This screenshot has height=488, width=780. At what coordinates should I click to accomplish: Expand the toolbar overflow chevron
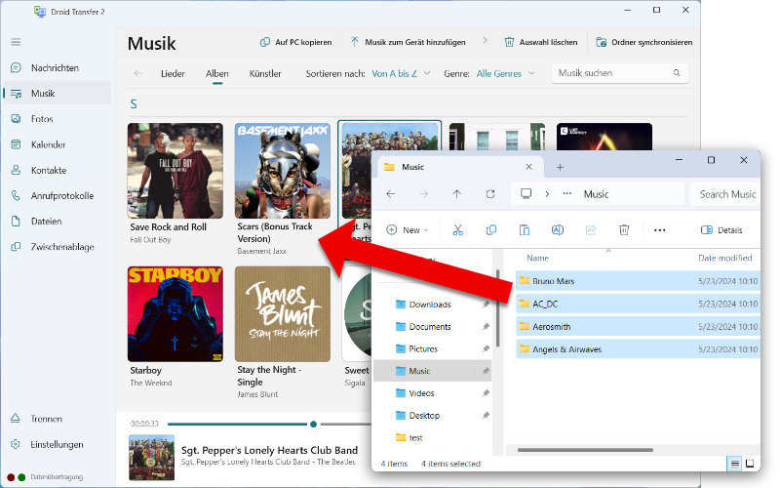point(485,41)
